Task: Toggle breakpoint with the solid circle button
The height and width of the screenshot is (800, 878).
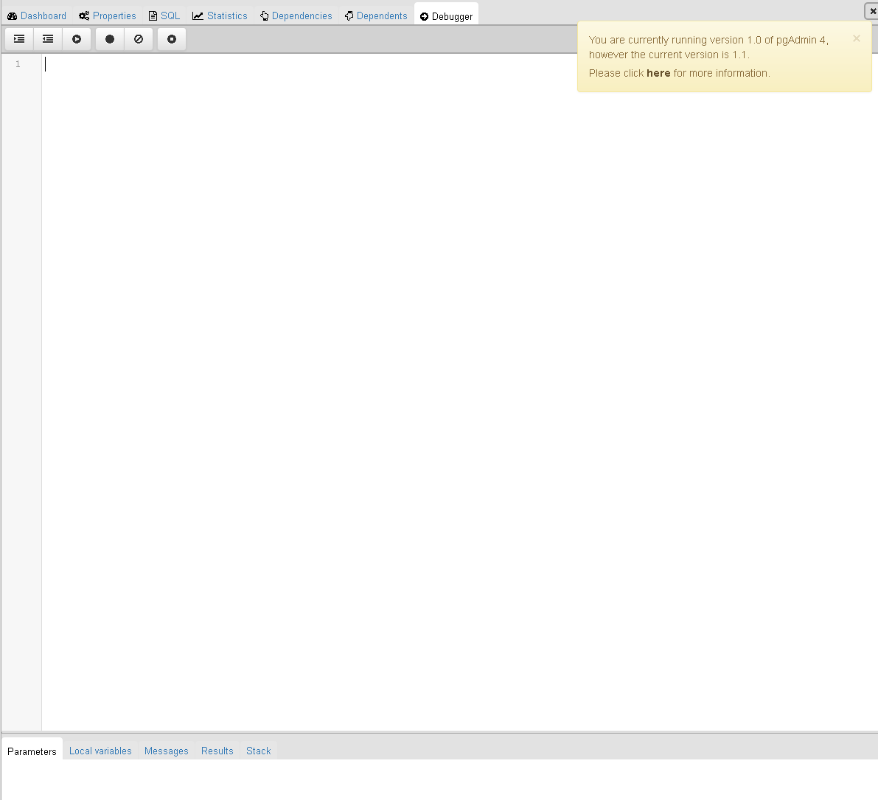Action: pos(110,39)
